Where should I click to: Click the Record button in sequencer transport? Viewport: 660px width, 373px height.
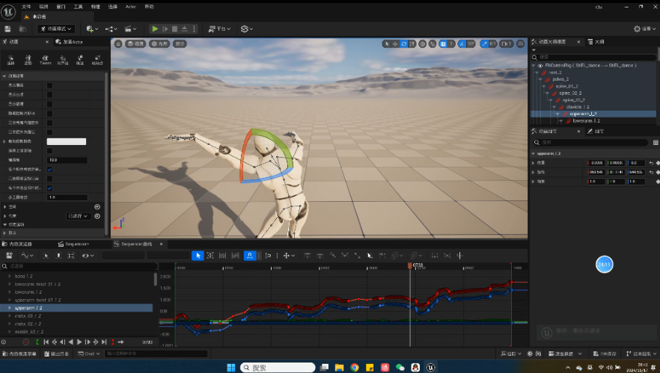tap(26, 342)
